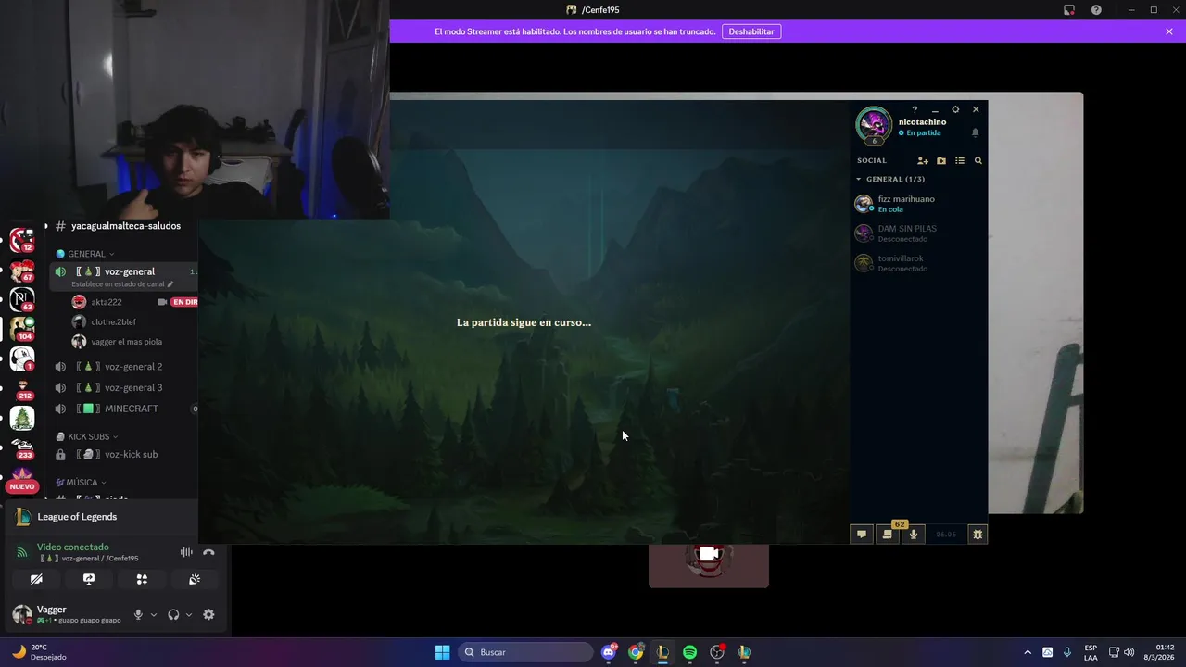Show hidden system tray icons chevron

coord(1027,652)
